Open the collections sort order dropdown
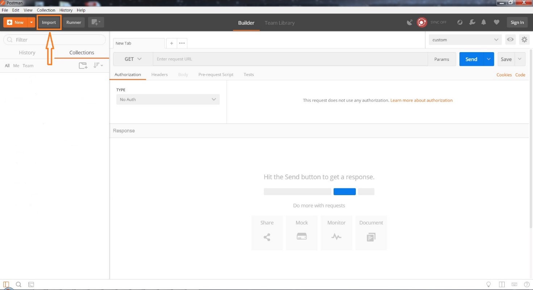 pyautogui.click(x=98, y=66)
